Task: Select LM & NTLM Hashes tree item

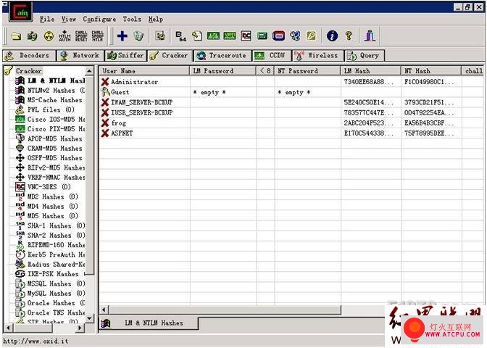Action: 50,80
